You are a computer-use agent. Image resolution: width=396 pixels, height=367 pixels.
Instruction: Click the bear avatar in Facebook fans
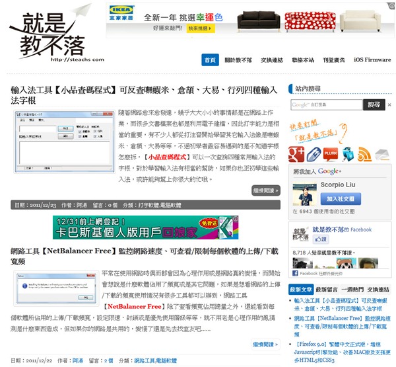click(346, 263)
